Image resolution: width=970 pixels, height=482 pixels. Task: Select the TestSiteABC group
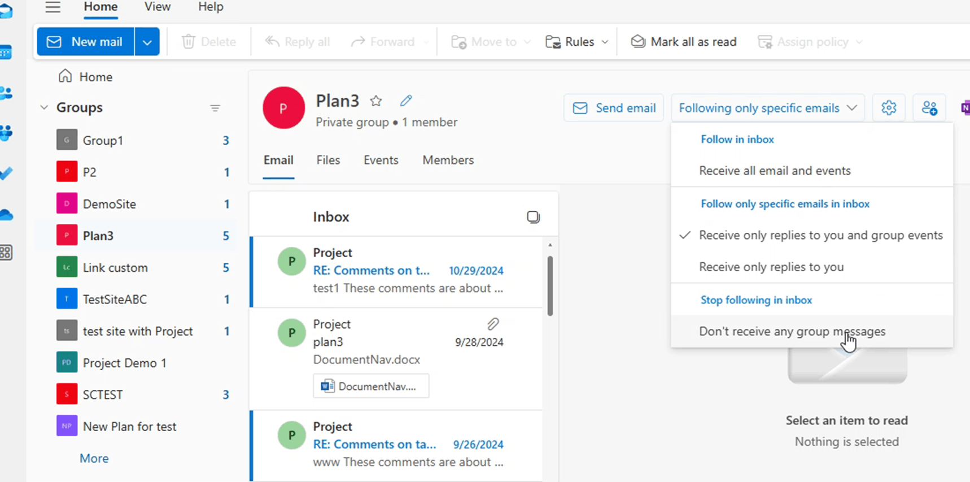tap(136, 299)
